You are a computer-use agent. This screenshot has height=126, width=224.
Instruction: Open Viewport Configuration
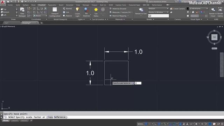55,12
